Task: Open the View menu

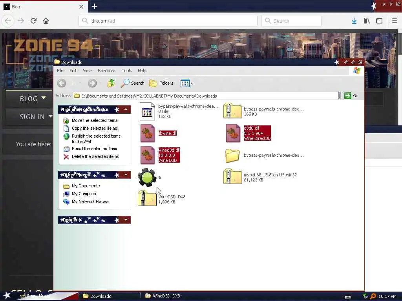Action: point(87,71)
